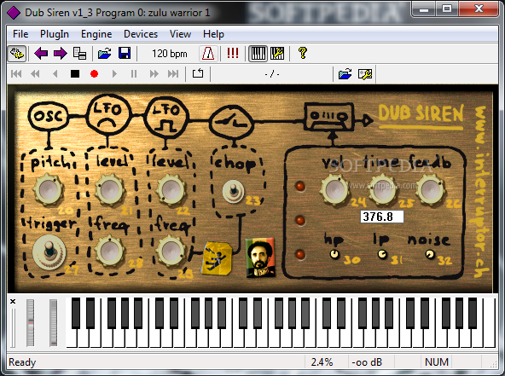This screenshot has width=505, height=376.
Task: Click the thin velocity slider under the x
Action: click(13, 327)
